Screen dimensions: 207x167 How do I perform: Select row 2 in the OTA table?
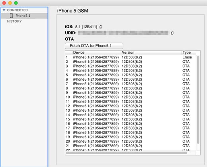(131, 62)
